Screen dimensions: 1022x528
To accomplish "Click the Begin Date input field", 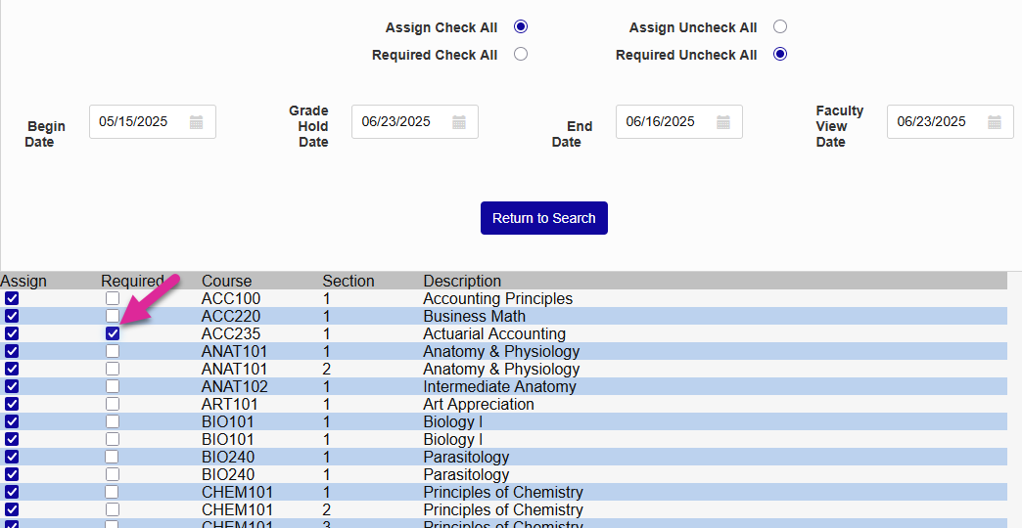I will (x=137, y=122).
